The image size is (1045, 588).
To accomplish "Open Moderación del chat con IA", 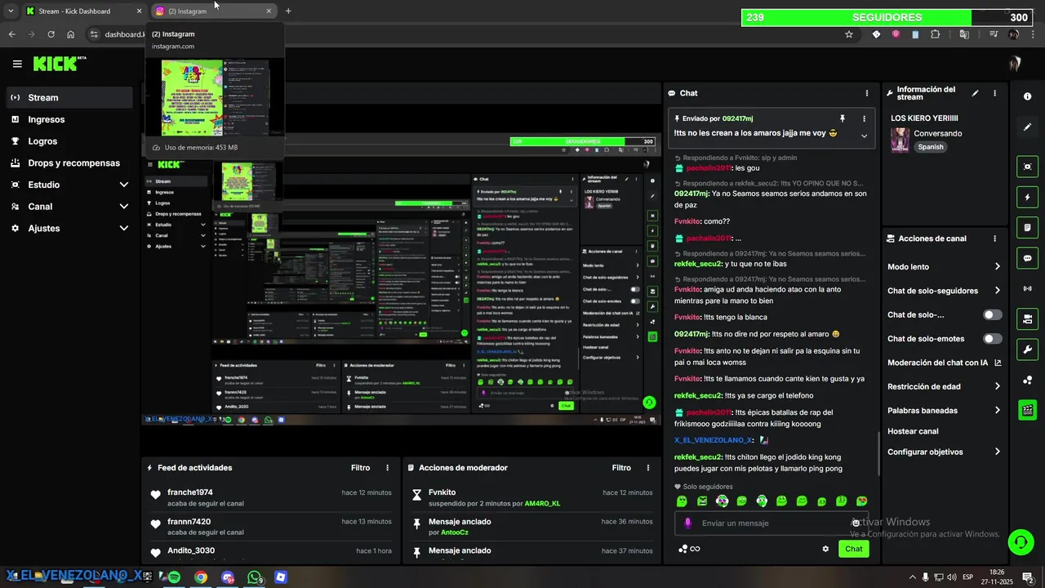I will 944,363.
